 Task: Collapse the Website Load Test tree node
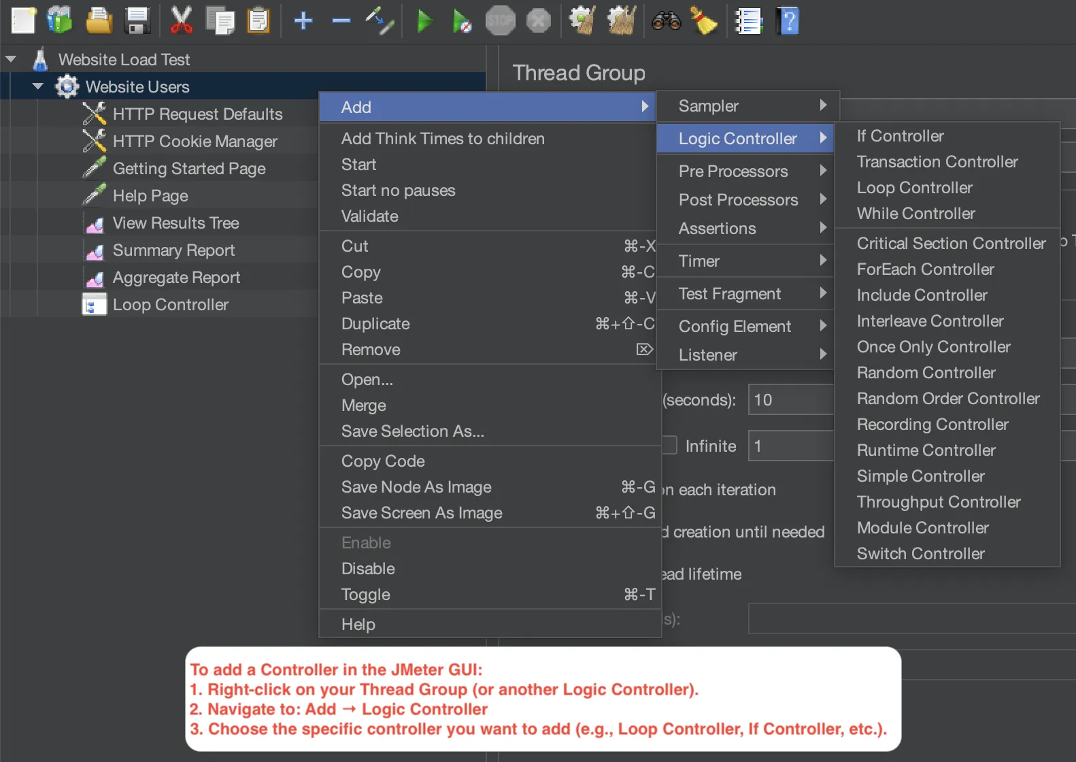tap(11, 59)
